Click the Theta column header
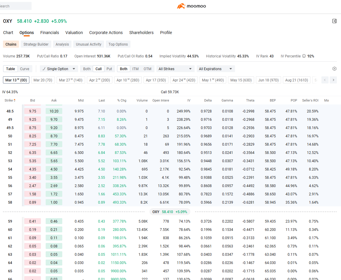The image size is (341, 280). click(250, 100)
